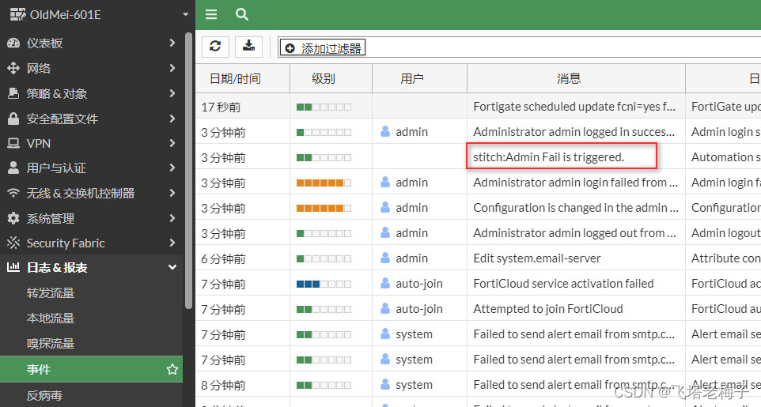Refresh the event log list
The width and height of the screenshot is (761, 407).
(215, 47)
